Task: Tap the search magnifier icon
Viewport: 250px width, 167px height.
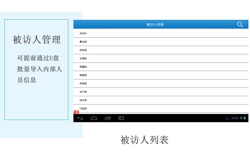Action: (x=240, y=24)
